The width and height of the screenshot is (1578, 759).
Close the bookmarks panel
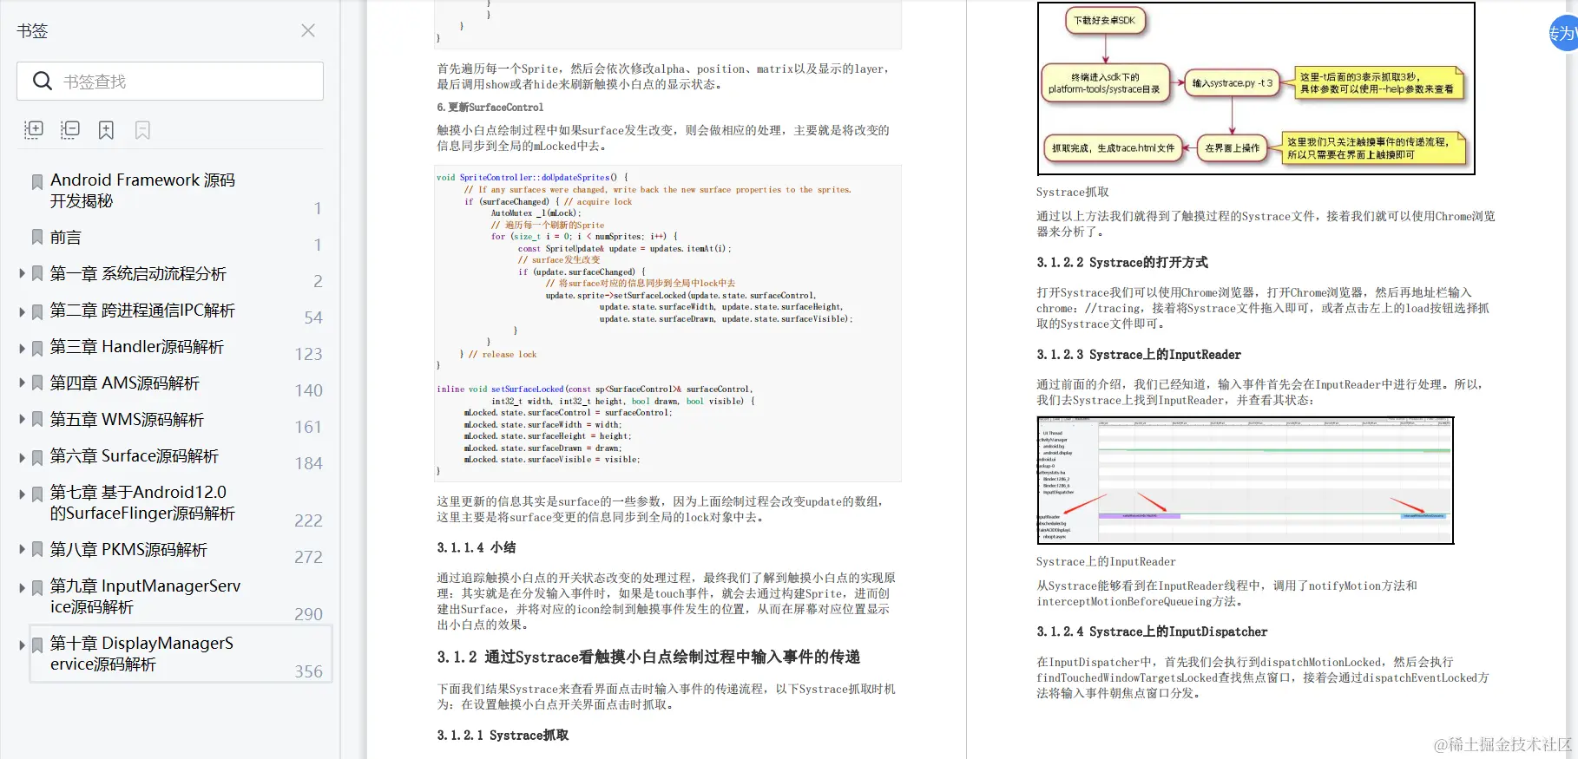(x=308, y=30)
